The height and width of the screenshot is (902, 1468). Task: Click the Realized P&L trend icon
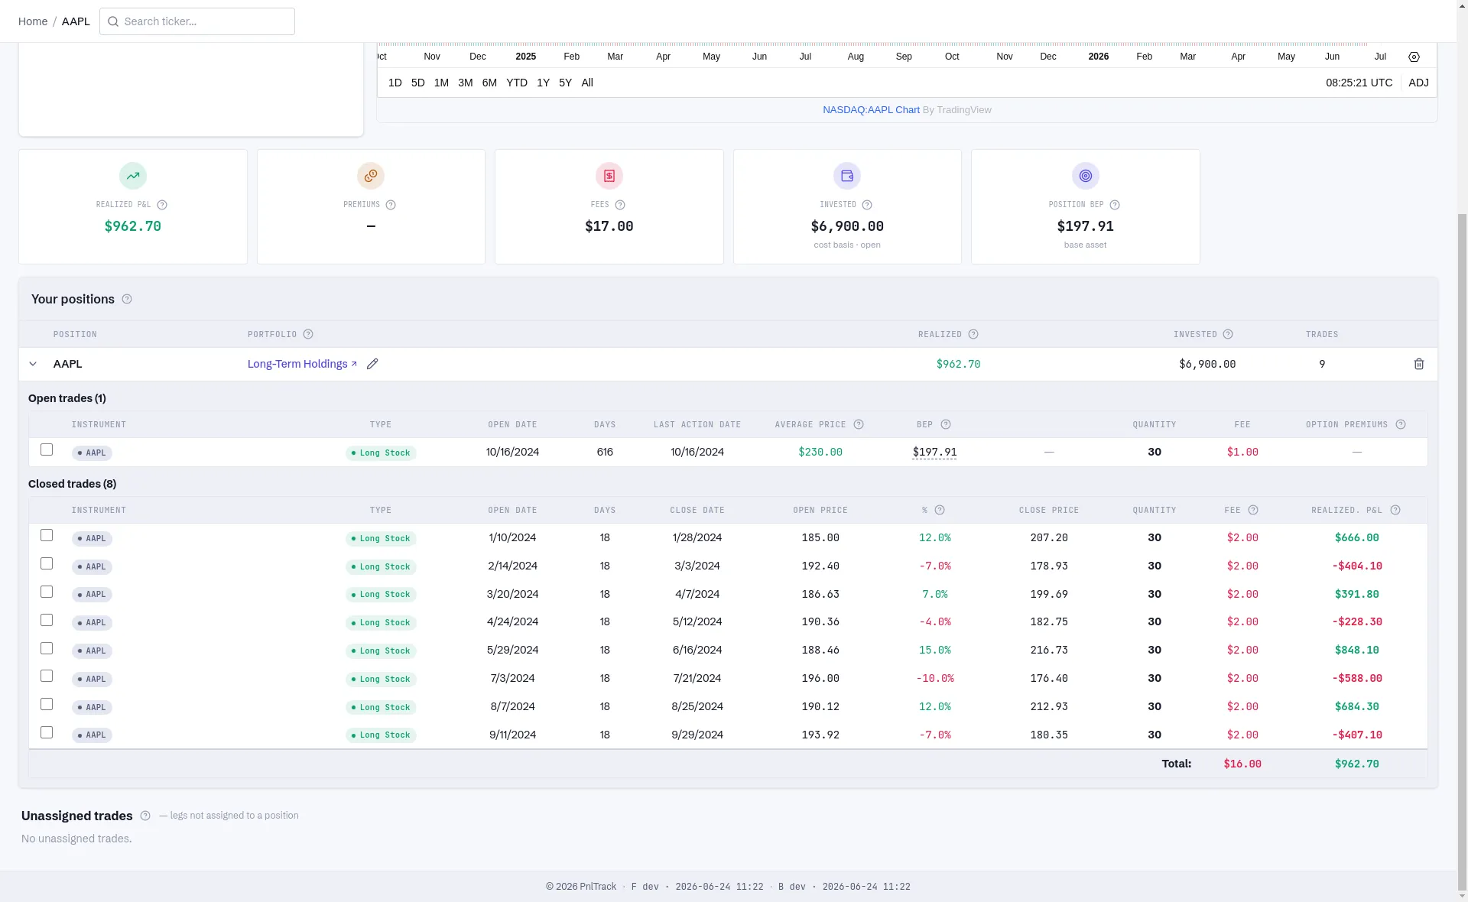133,176
